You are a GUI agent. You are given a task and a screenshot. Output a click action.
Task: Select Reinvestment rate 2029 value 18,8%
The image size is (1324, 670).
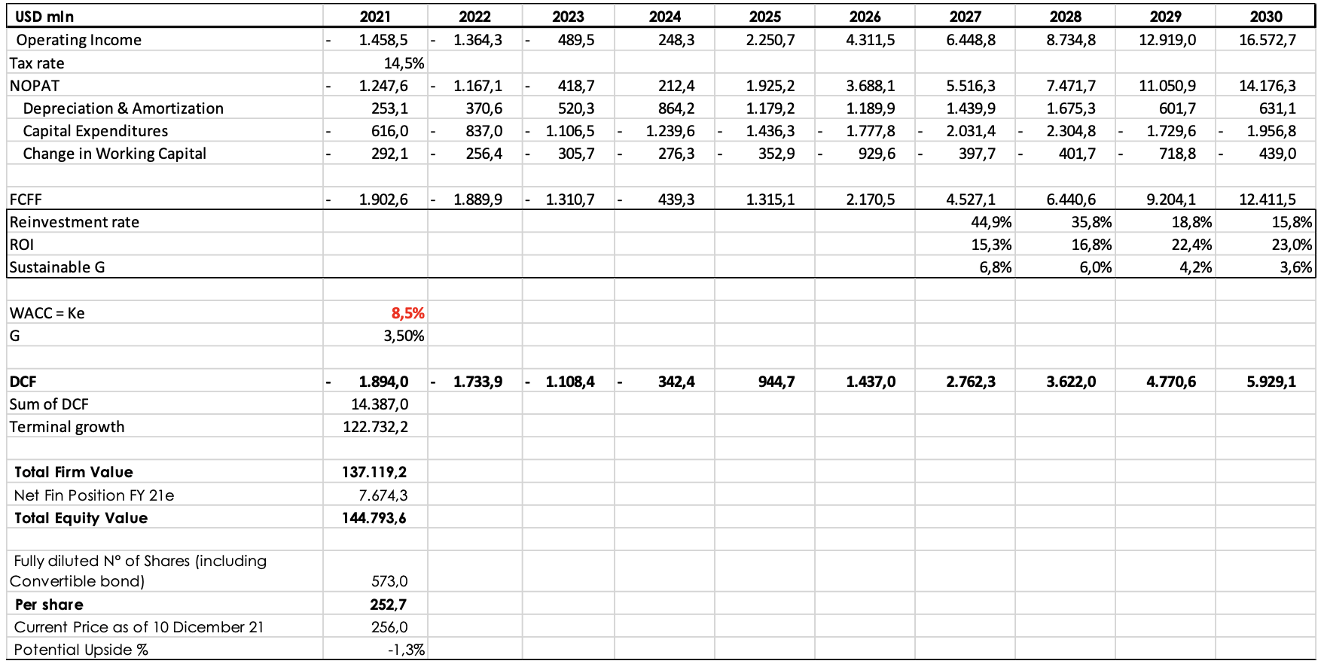pyautogui.click(x=1191, y=222)
